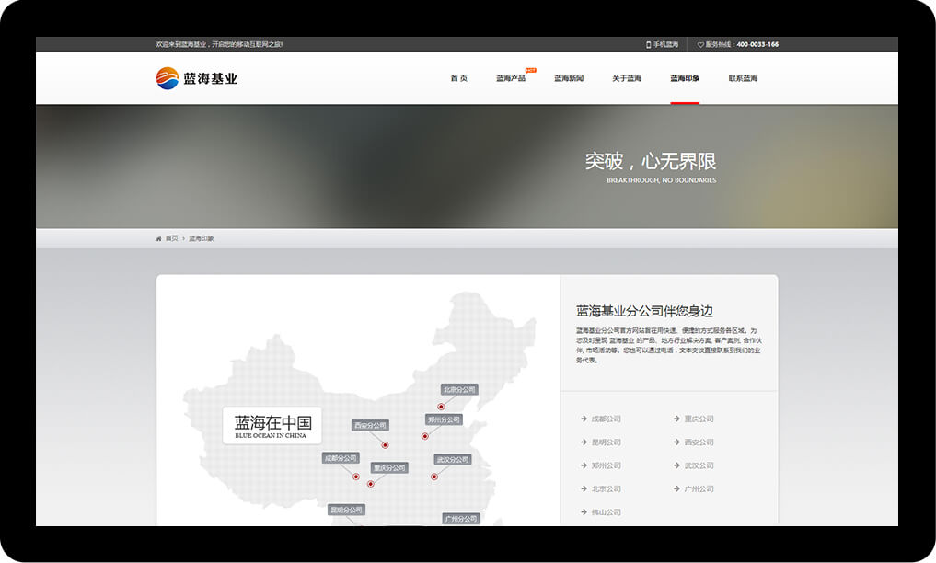Click the 首页 breadcrumb link
Viewport: 936px width, 563px height.
click(172, 238)
